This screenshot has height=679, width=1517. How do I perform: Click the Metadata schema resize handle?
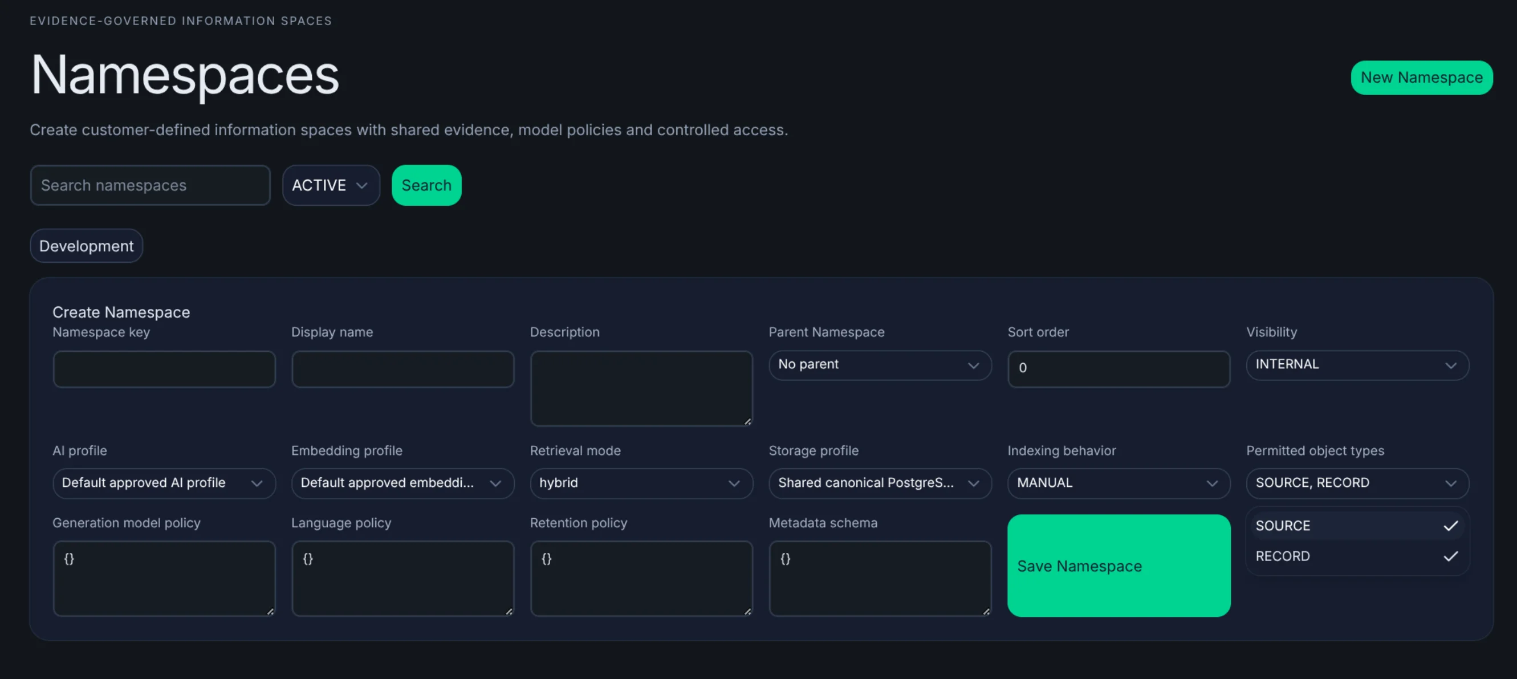coord(986,611)
